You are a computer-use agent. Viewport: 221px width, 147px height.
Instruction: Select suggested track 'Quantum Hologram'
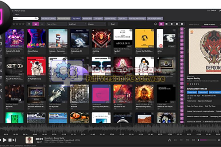coord(205,101)
